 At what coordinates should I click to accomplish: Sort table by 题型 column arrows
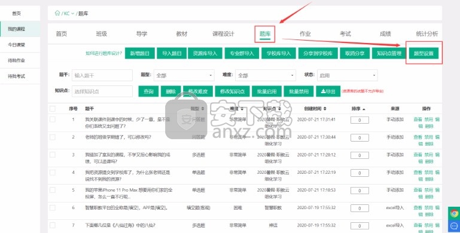(x=202, y=109)
